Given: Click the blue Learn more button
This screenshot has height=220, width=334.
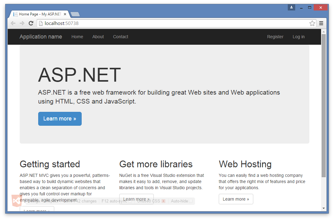Looking at the screenshot, I should pyautogui.click(x=60, y=119).
